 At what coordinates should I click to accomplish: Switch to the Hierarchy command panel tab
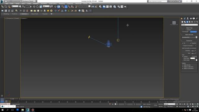tap(187, 19)
